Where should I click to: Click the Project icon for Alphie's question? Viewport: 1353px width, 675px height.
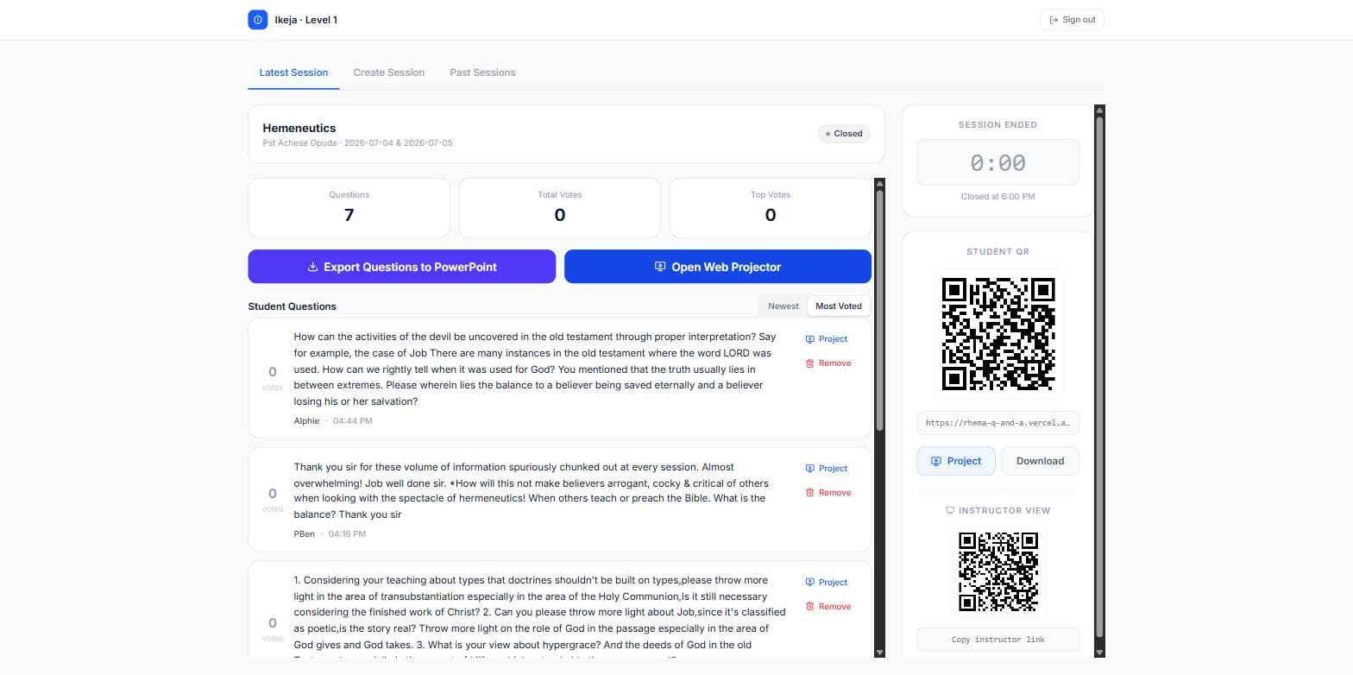coord(809,339)
